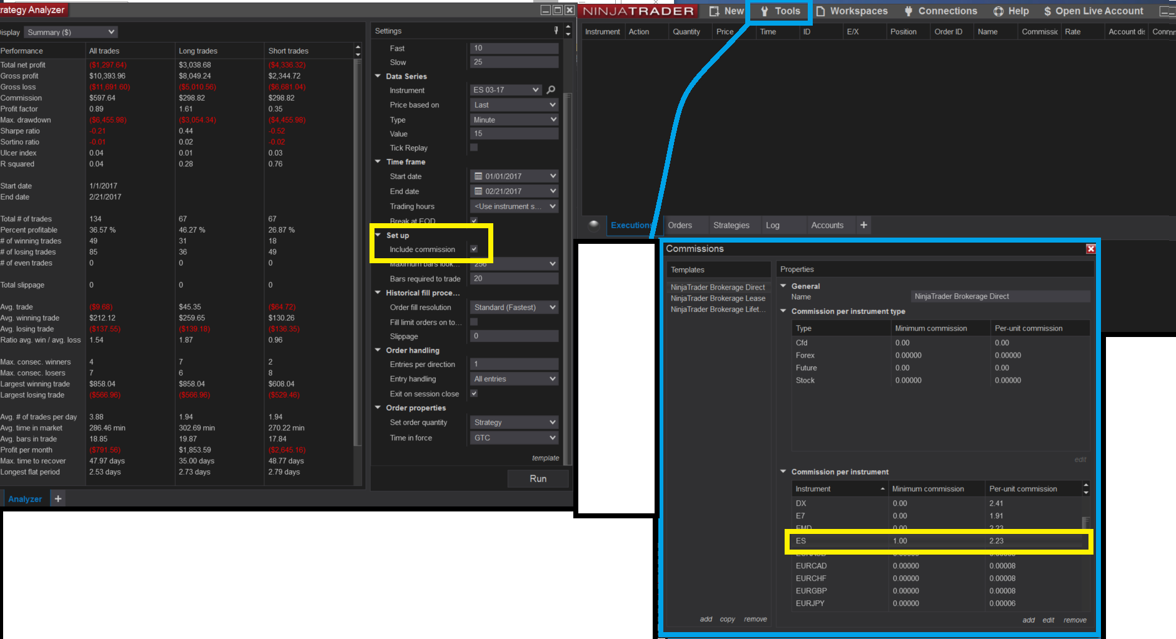Open the Time in force dropdown
Image resolution: width=1176 pixels, height=639 pixels.
514,438
